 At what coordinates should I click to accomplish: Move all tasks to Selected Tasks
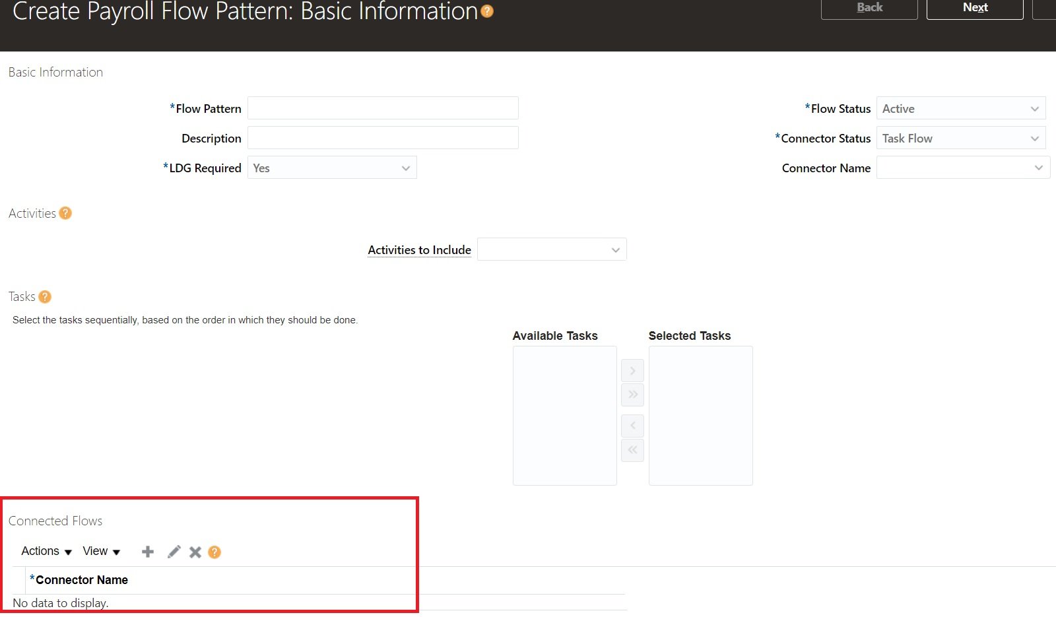tap(632, 395)
